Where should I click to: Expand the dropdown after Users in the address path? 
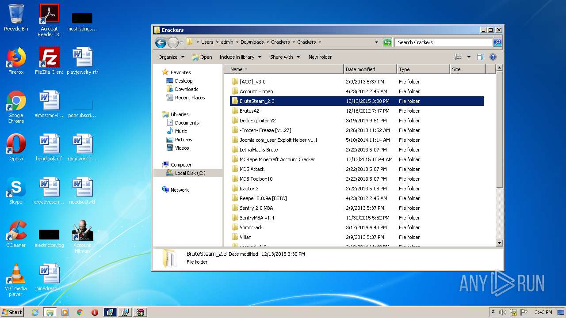pos(217,42)
